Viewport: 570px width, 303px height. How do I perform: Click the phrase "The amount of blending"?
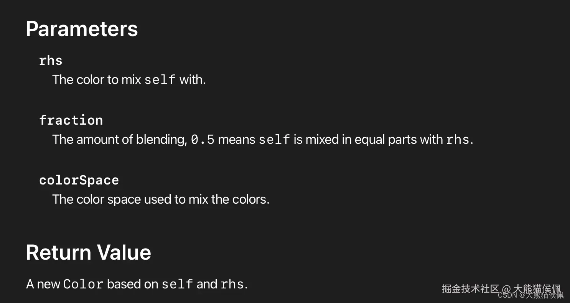click(x=119, y=140)
